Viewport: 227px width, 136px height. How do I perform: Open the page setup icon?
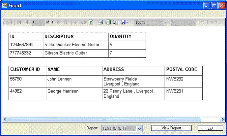click(116, 22)
